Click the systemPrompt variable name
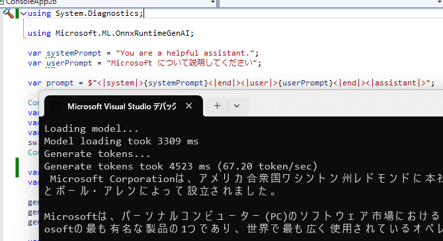The width and height of the screenshot is (443, 241). [74, 53]
